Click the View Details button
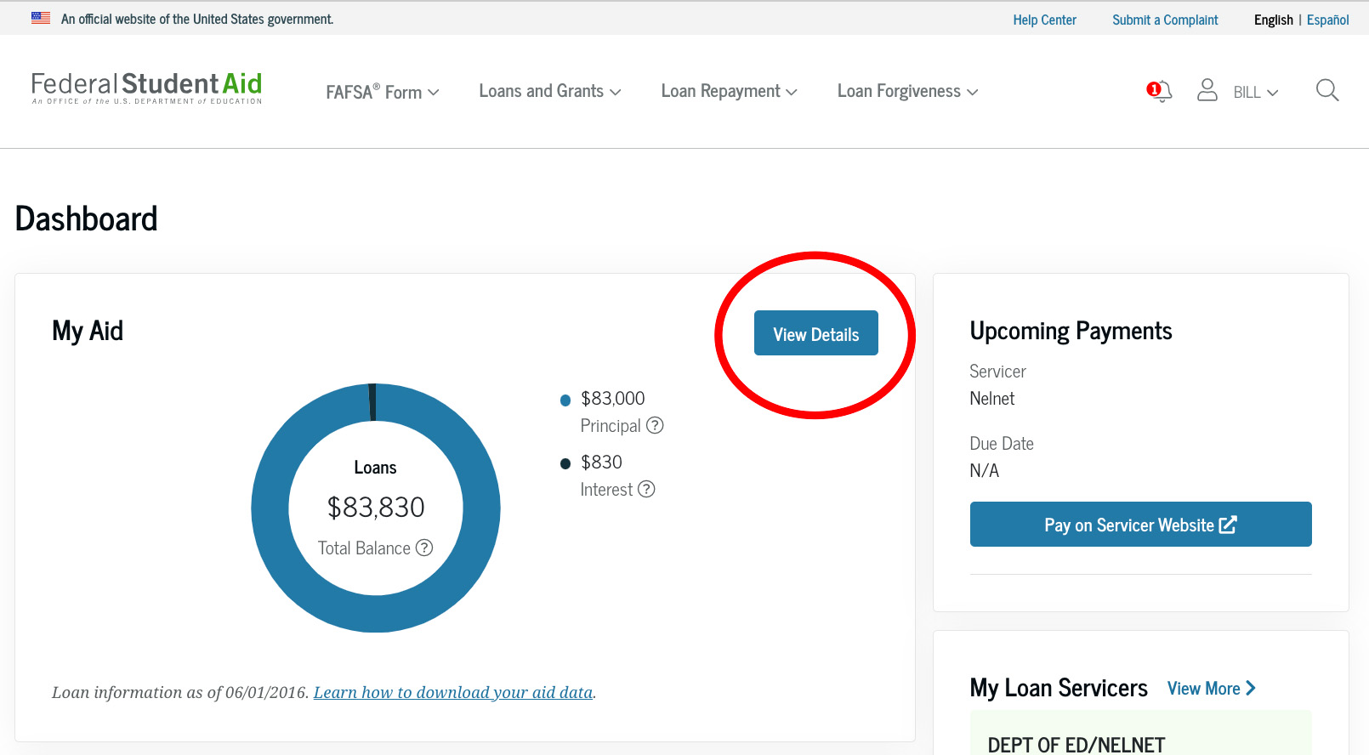Screen dimensions: 1369x755 pyautogui.click(x=815, y=333)
